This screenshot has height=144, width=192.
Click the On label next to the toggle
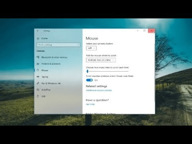tap(96, 80)
